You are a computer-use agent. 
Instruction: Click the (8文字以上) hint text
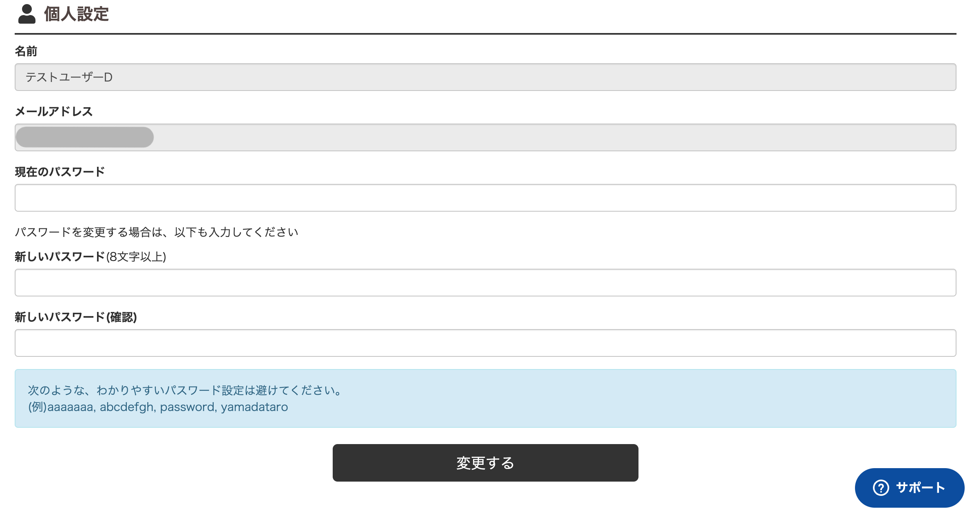(x=136, y=257)
